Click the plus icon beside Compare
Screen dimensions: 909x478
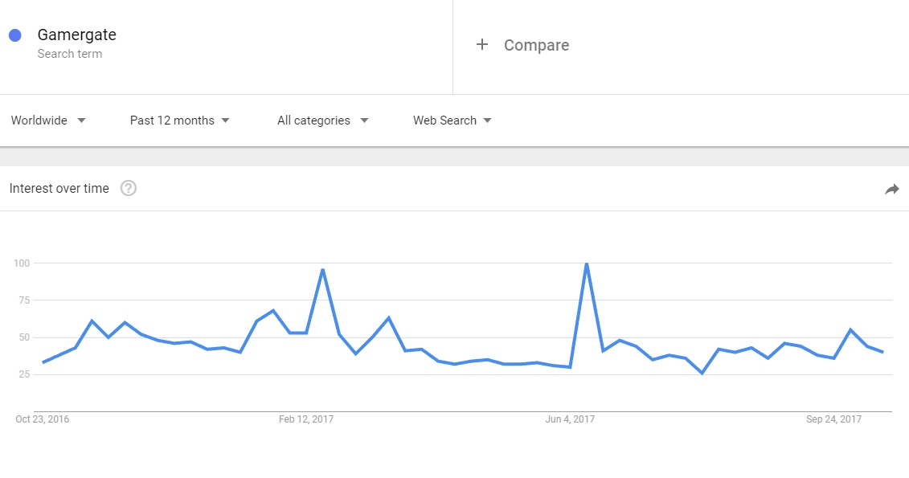pos(481,45)
